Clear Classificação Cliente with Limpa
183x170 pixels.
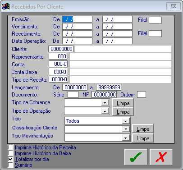point(143,129)
